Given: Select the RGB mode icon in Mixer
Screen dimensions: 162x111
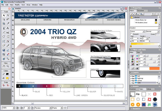Looking at the screenshot, I should click(x=132, y=59).
